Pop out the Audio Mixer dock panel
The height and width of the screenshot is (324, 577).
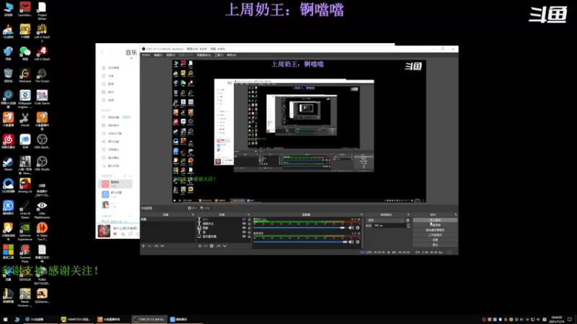[x=361, y=215]
